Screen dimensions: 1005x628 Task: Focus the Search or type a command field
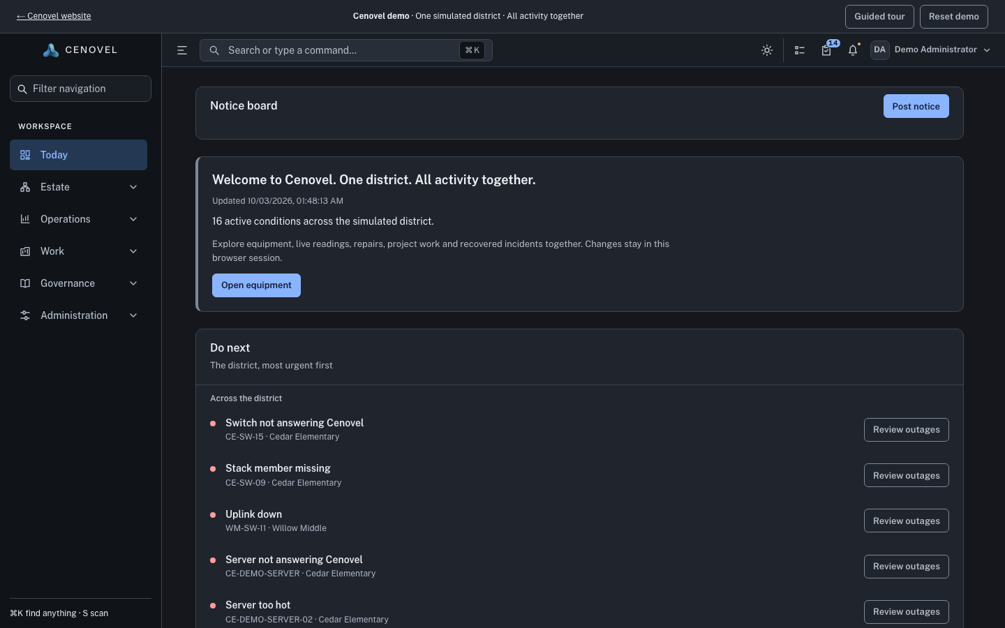coord(345,50)
